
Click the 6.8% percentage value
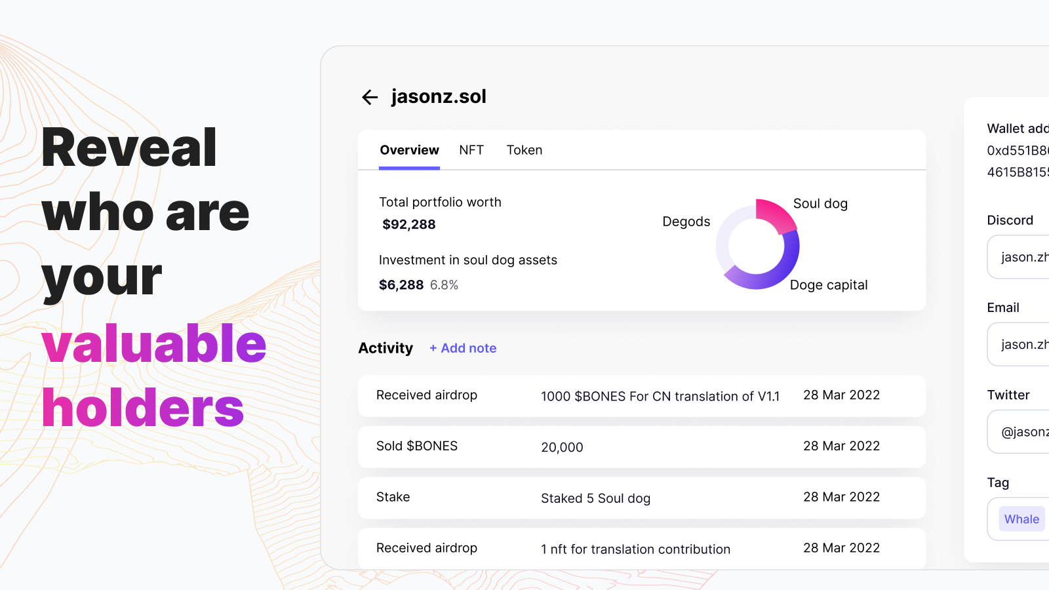click(445, 285)
